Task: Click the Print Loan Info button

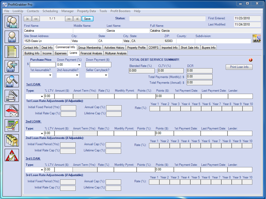Action: [x=239, y=67]
